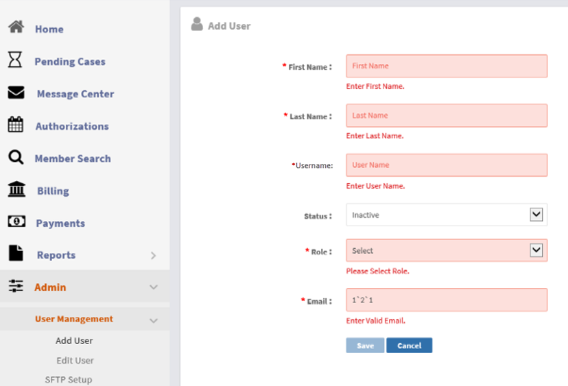Click the Member Search magnifier icon
Image resolution: width=568 pixels, height=386 pixels.
pos(15,158)
